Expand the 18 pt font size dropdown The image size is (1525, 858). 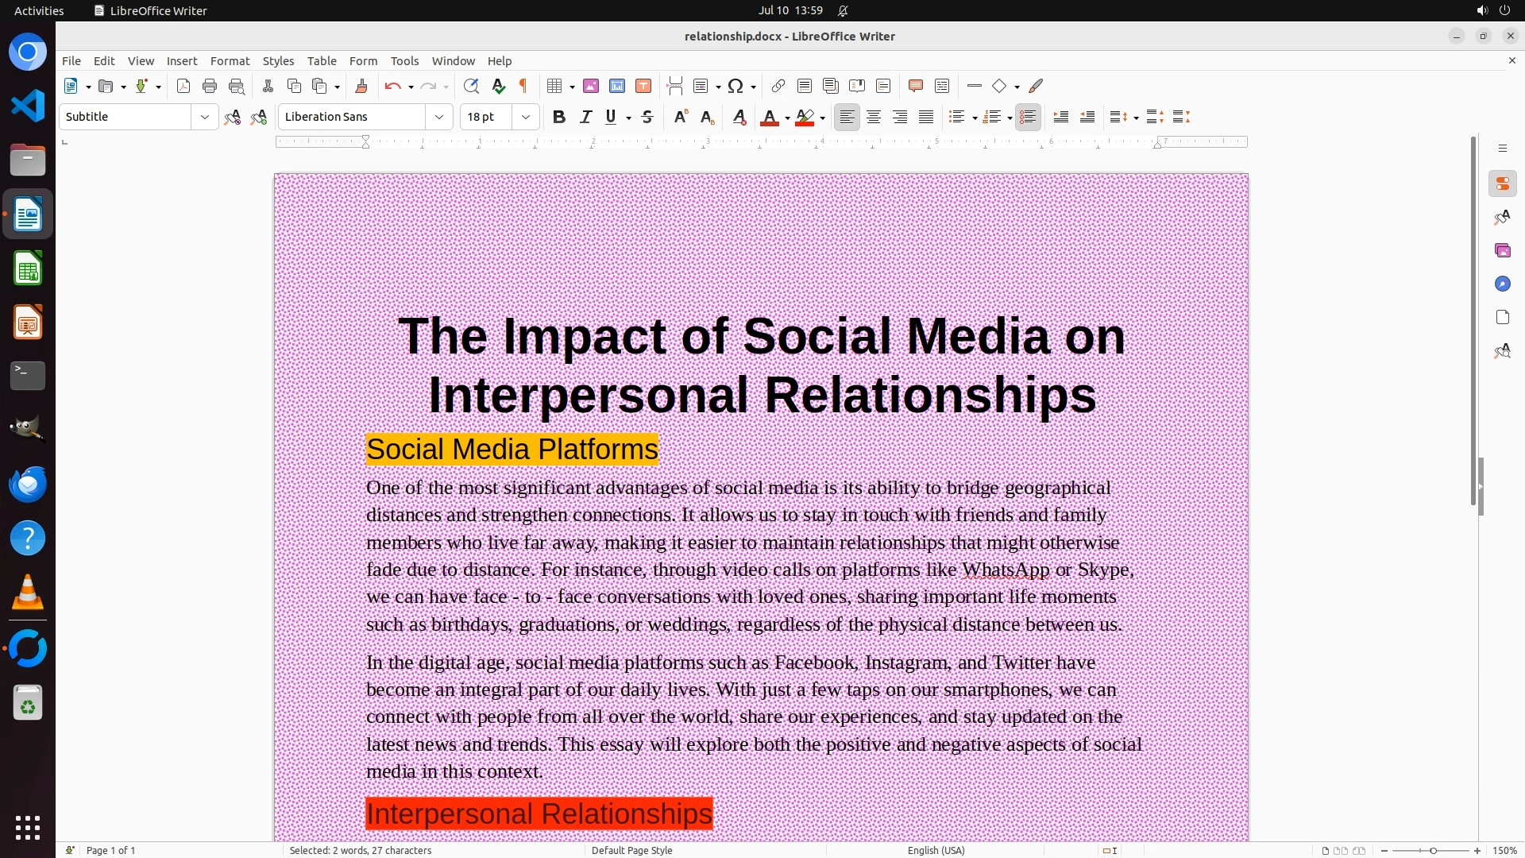click(x=525, y=117)
